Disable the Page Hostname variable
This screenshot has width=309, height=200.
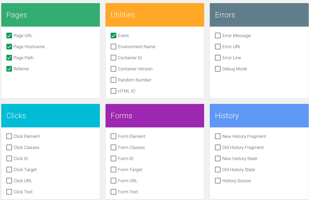9,47
